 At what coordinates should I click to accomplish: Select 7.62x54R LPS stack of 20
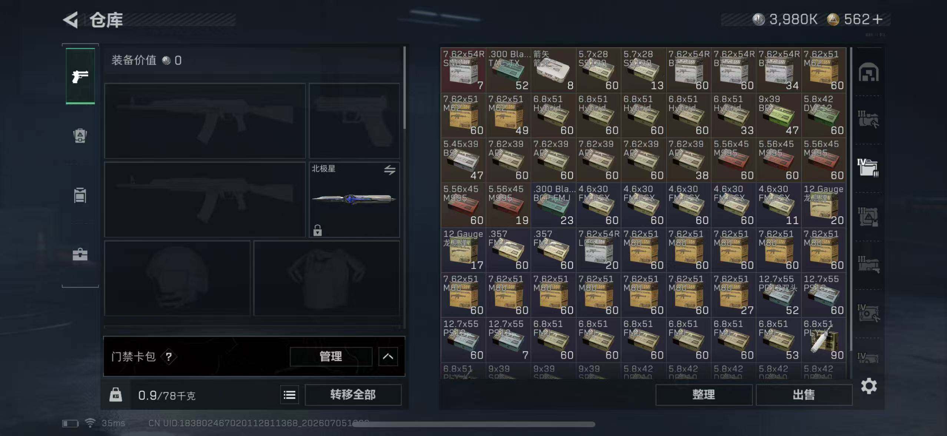(598, 250)
